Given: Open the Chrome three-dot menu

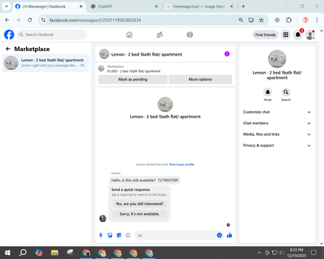Looking at the screenshot, I should (x=317, y=20).
